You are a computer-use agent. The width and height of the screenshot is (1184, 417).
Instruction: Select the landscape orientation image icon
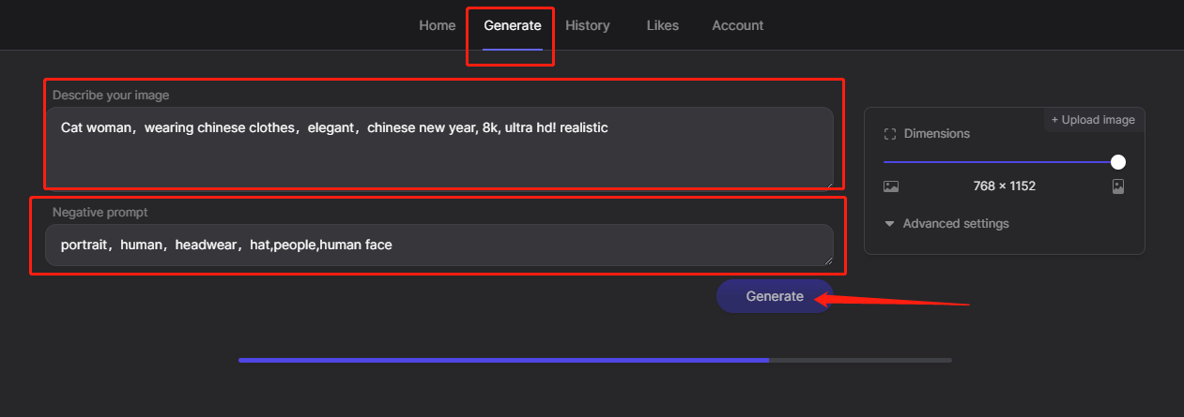coord(891,186)
